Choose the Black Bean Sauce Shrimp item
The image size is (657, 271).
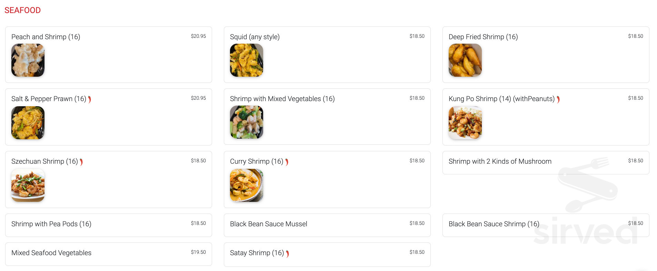[494, 224]
